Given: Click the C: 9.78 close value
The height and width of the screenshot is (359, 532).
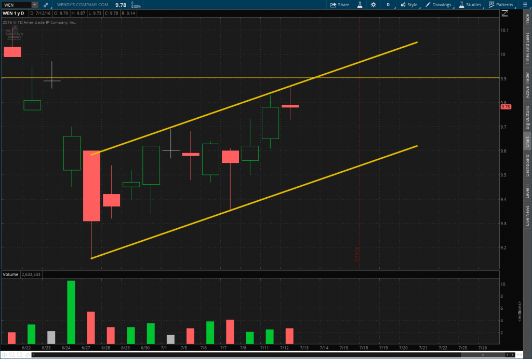Looking at the screenshot, I should (111, 13).
